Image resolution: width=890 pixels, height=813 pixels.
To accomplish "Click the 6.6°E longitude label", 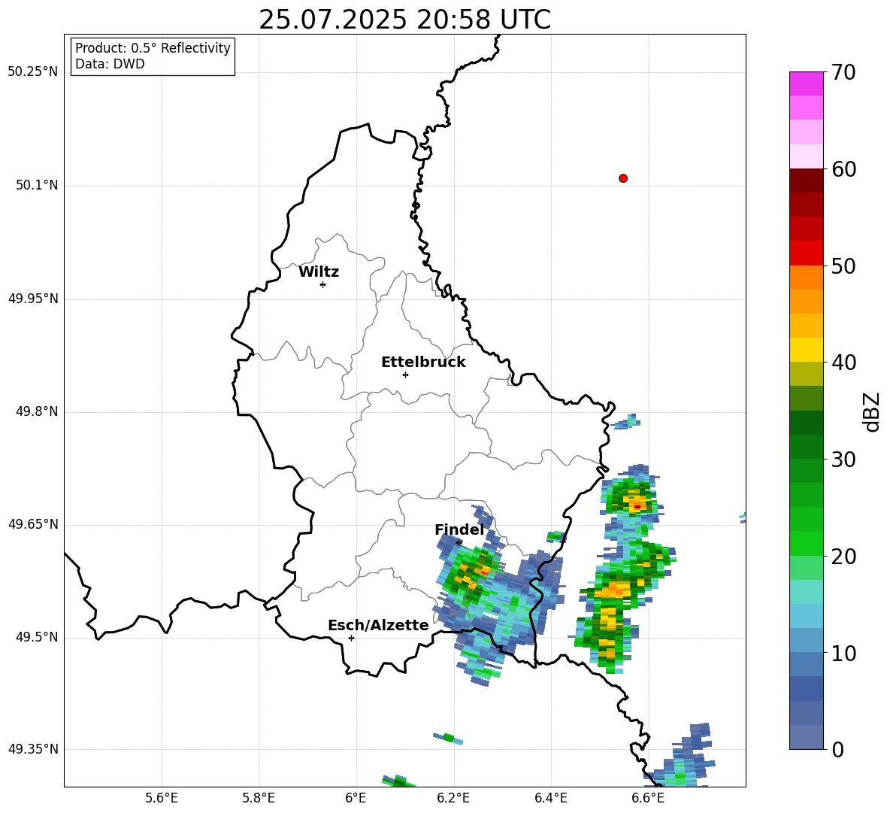I will tap(648, 798).
